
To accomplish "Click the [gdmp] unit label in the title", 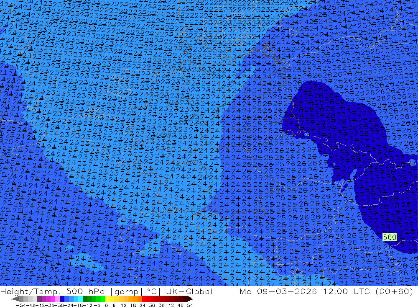I will coord(126,291).
